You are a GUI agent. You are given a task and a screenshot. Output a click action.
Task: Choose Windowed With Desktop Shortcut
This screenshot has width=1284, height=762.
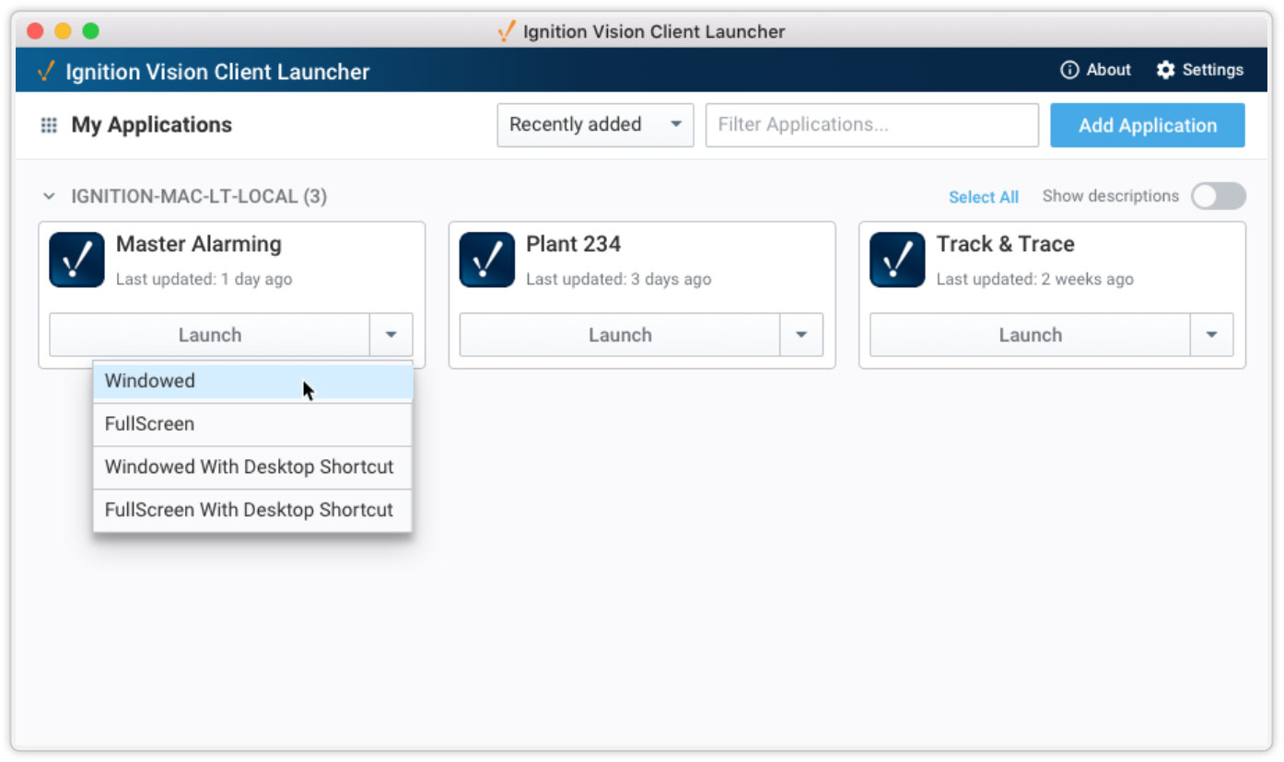point(250,467)
